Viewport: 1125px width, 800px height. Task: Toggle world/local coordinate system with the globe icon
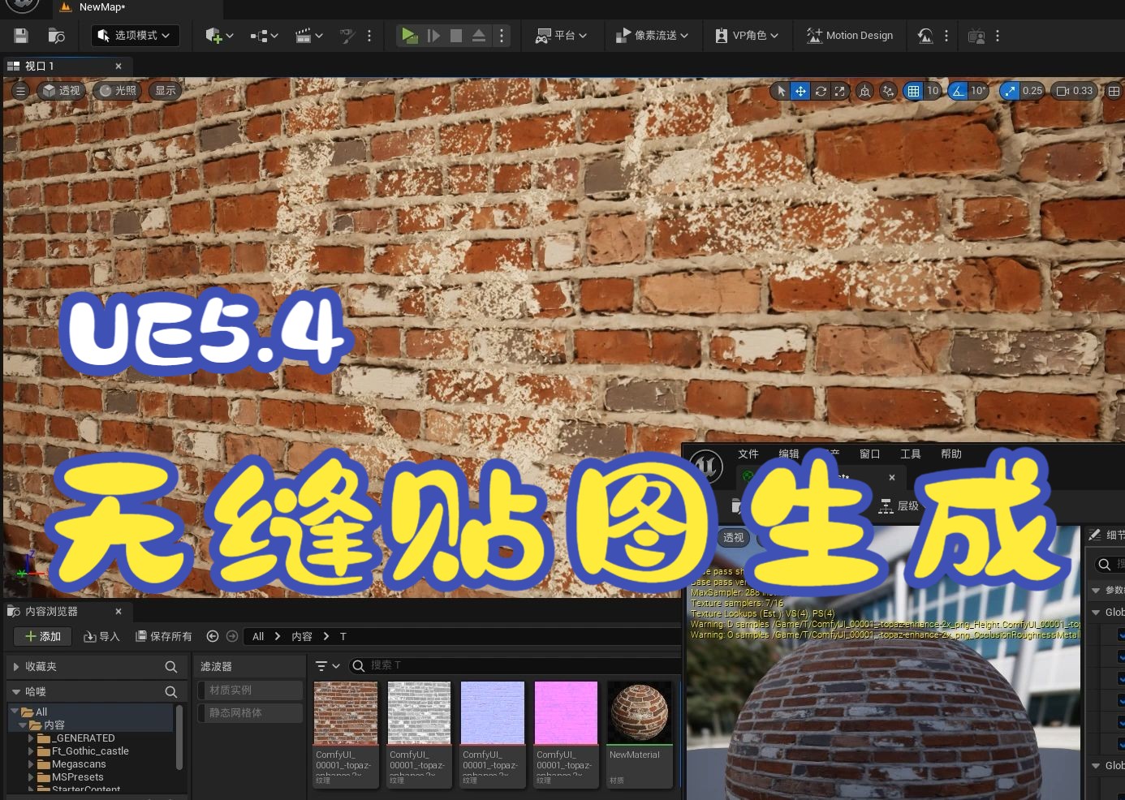(x=865, y=91)
